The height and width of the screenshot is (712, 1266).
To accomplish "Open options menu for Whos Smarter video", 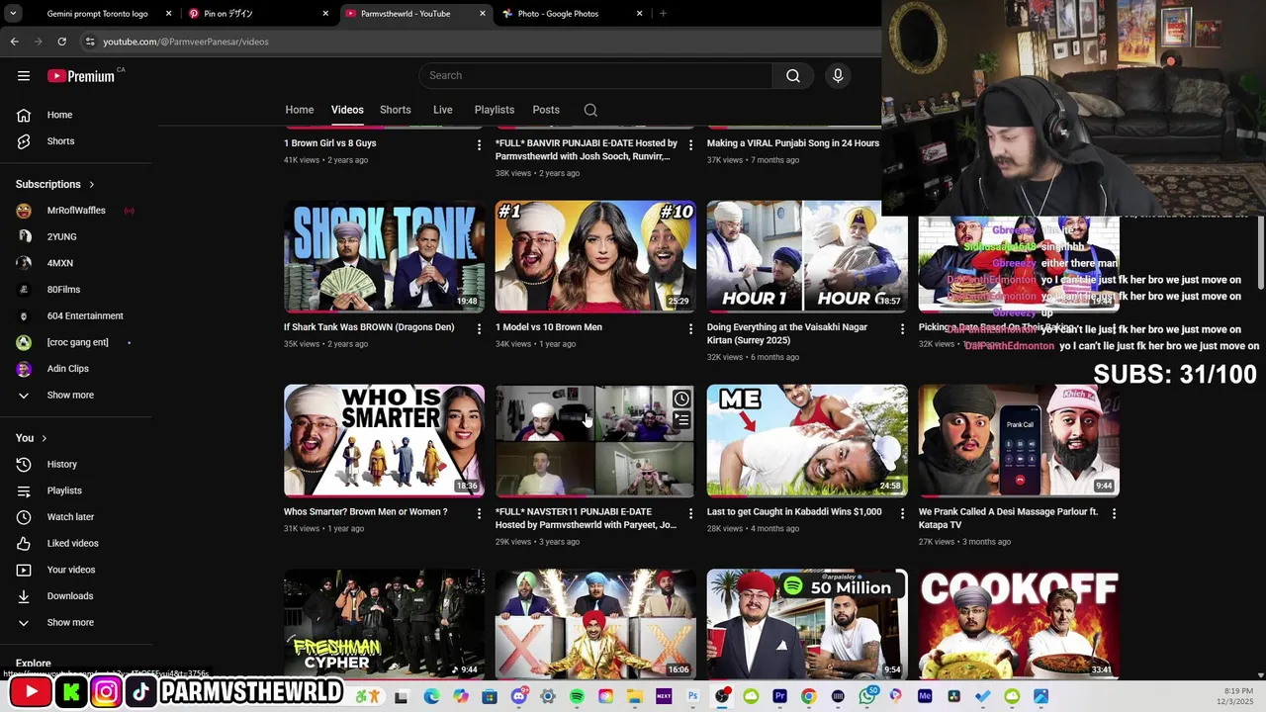I will coord(479,513).
